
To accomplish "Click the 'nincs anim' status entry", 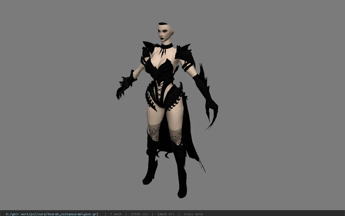I will click(x=193, y=214).
